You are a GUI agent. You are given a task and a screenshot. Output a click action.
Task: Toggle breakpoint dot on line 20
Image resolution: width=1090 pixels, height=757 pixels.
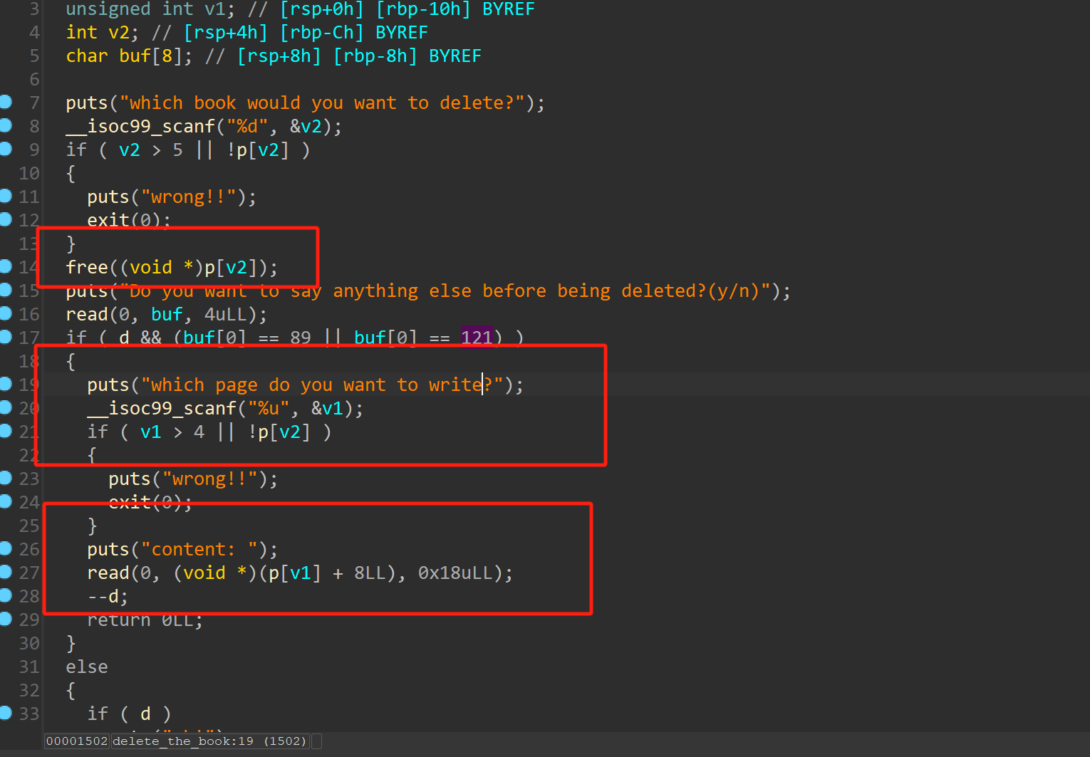pyautogui.click(x=6, y=407)
